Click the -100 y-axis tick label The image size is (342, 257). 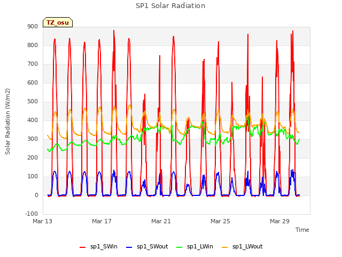click(32, 214)
